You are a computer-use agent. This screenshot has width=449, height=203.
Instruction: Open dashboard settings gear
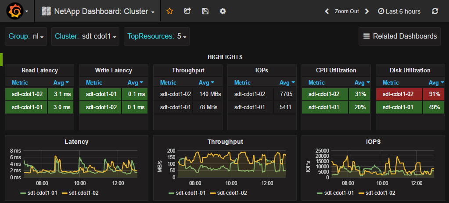click(223, 11)
